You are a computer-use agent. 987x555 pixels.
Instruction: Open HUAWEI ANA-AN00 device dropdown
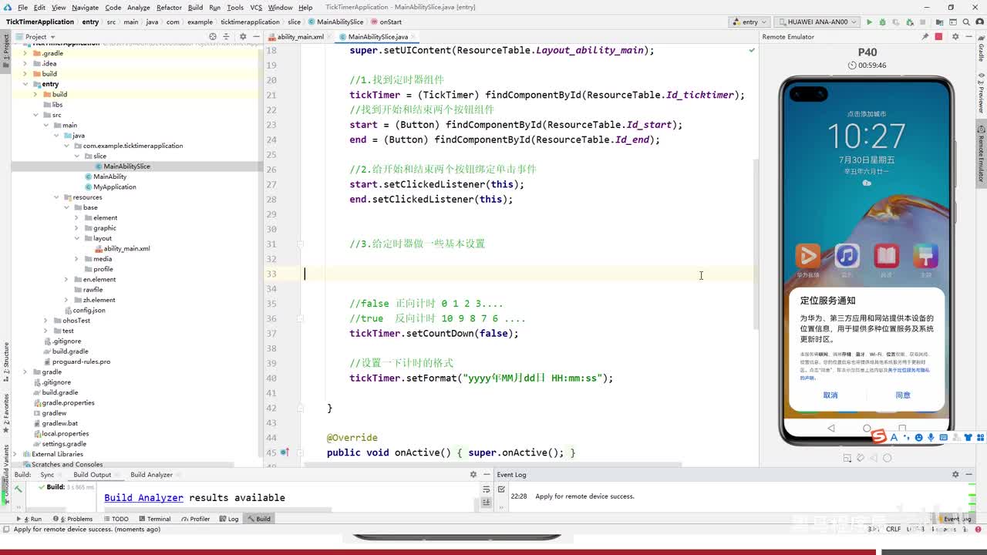pyautogui.click(x=817, y=22)
